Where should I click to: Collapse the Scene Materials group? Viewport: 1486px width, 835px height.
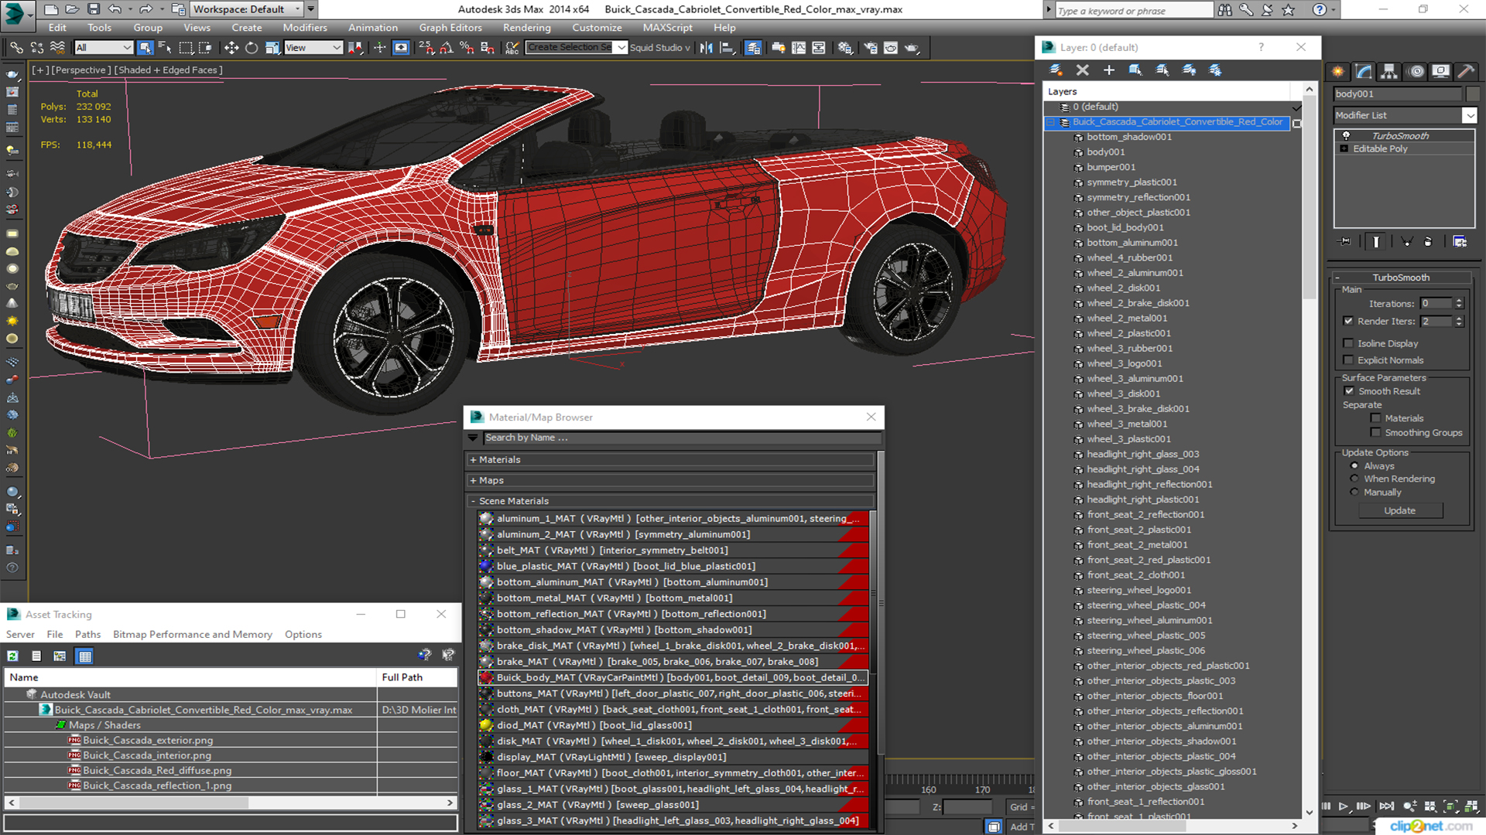click(473, 502)
